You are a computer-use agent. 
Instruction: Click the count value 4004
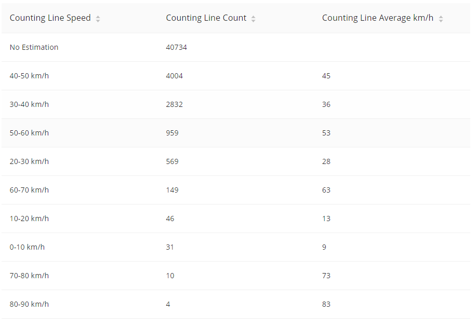point(174,76)
